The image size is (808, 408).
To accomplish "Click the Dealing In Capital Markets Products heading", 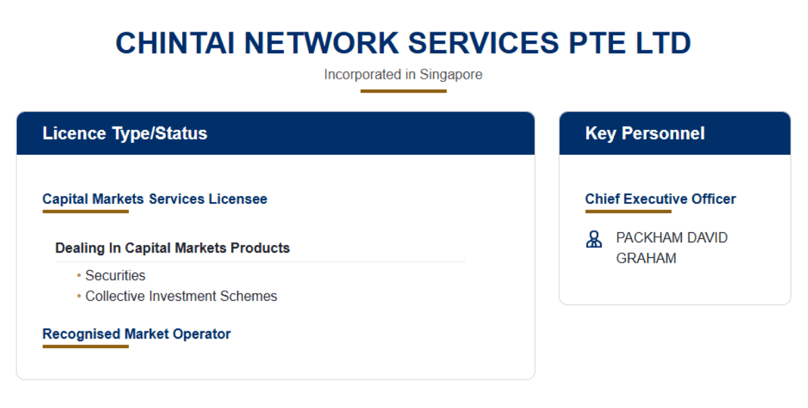I will coord(173,248).
